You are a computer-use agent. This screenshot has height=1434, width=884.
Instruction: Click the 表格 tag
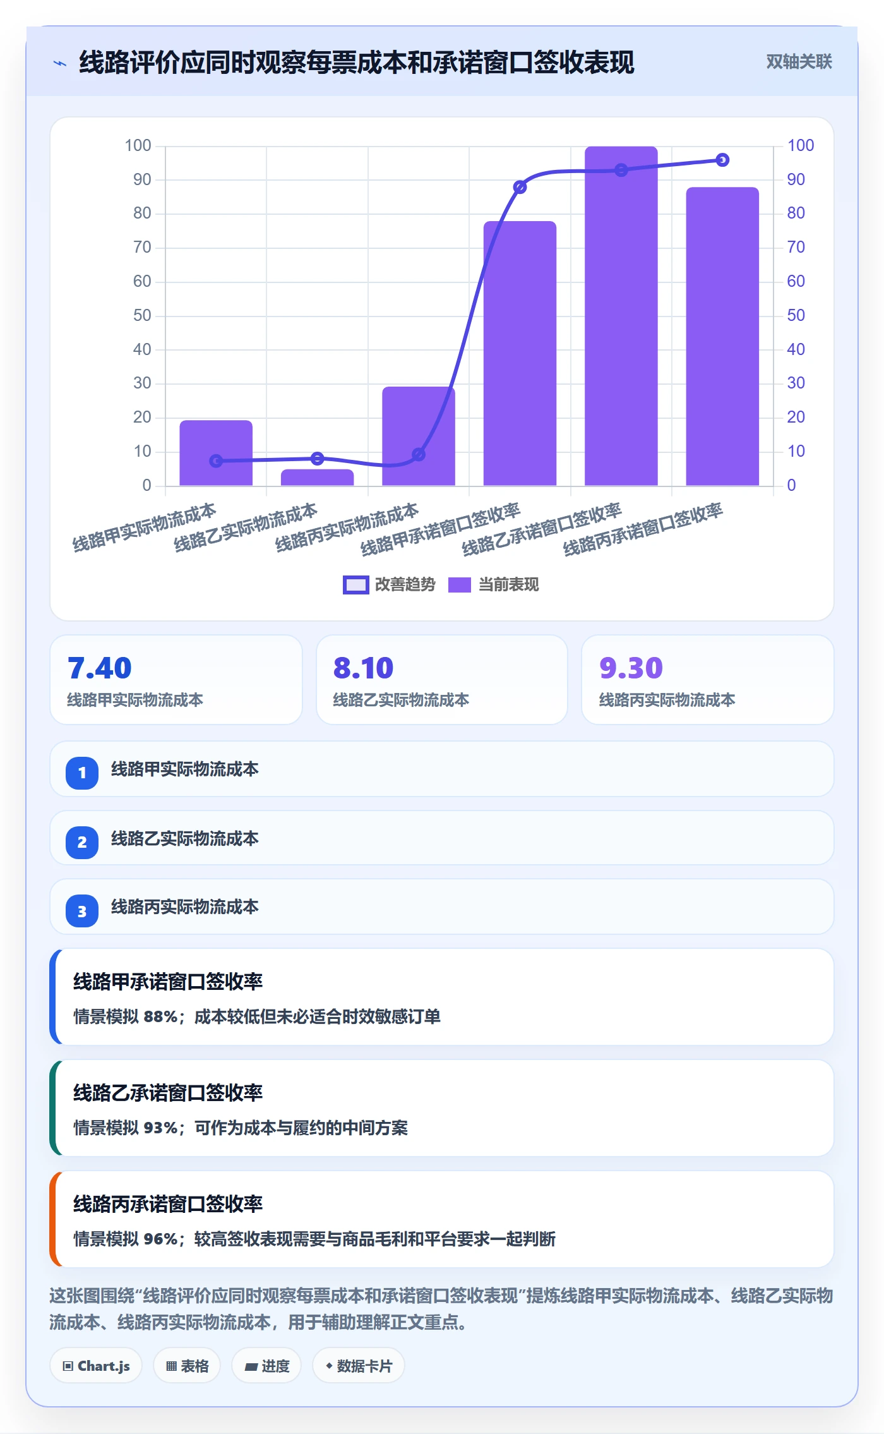pos(187,1366)
